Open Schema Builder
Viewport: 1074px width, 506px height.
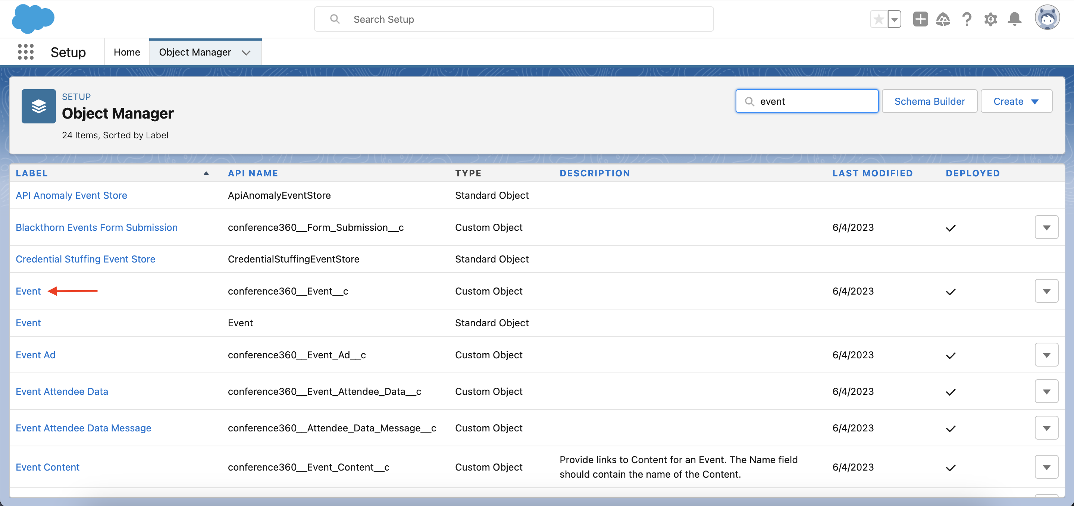929,101
